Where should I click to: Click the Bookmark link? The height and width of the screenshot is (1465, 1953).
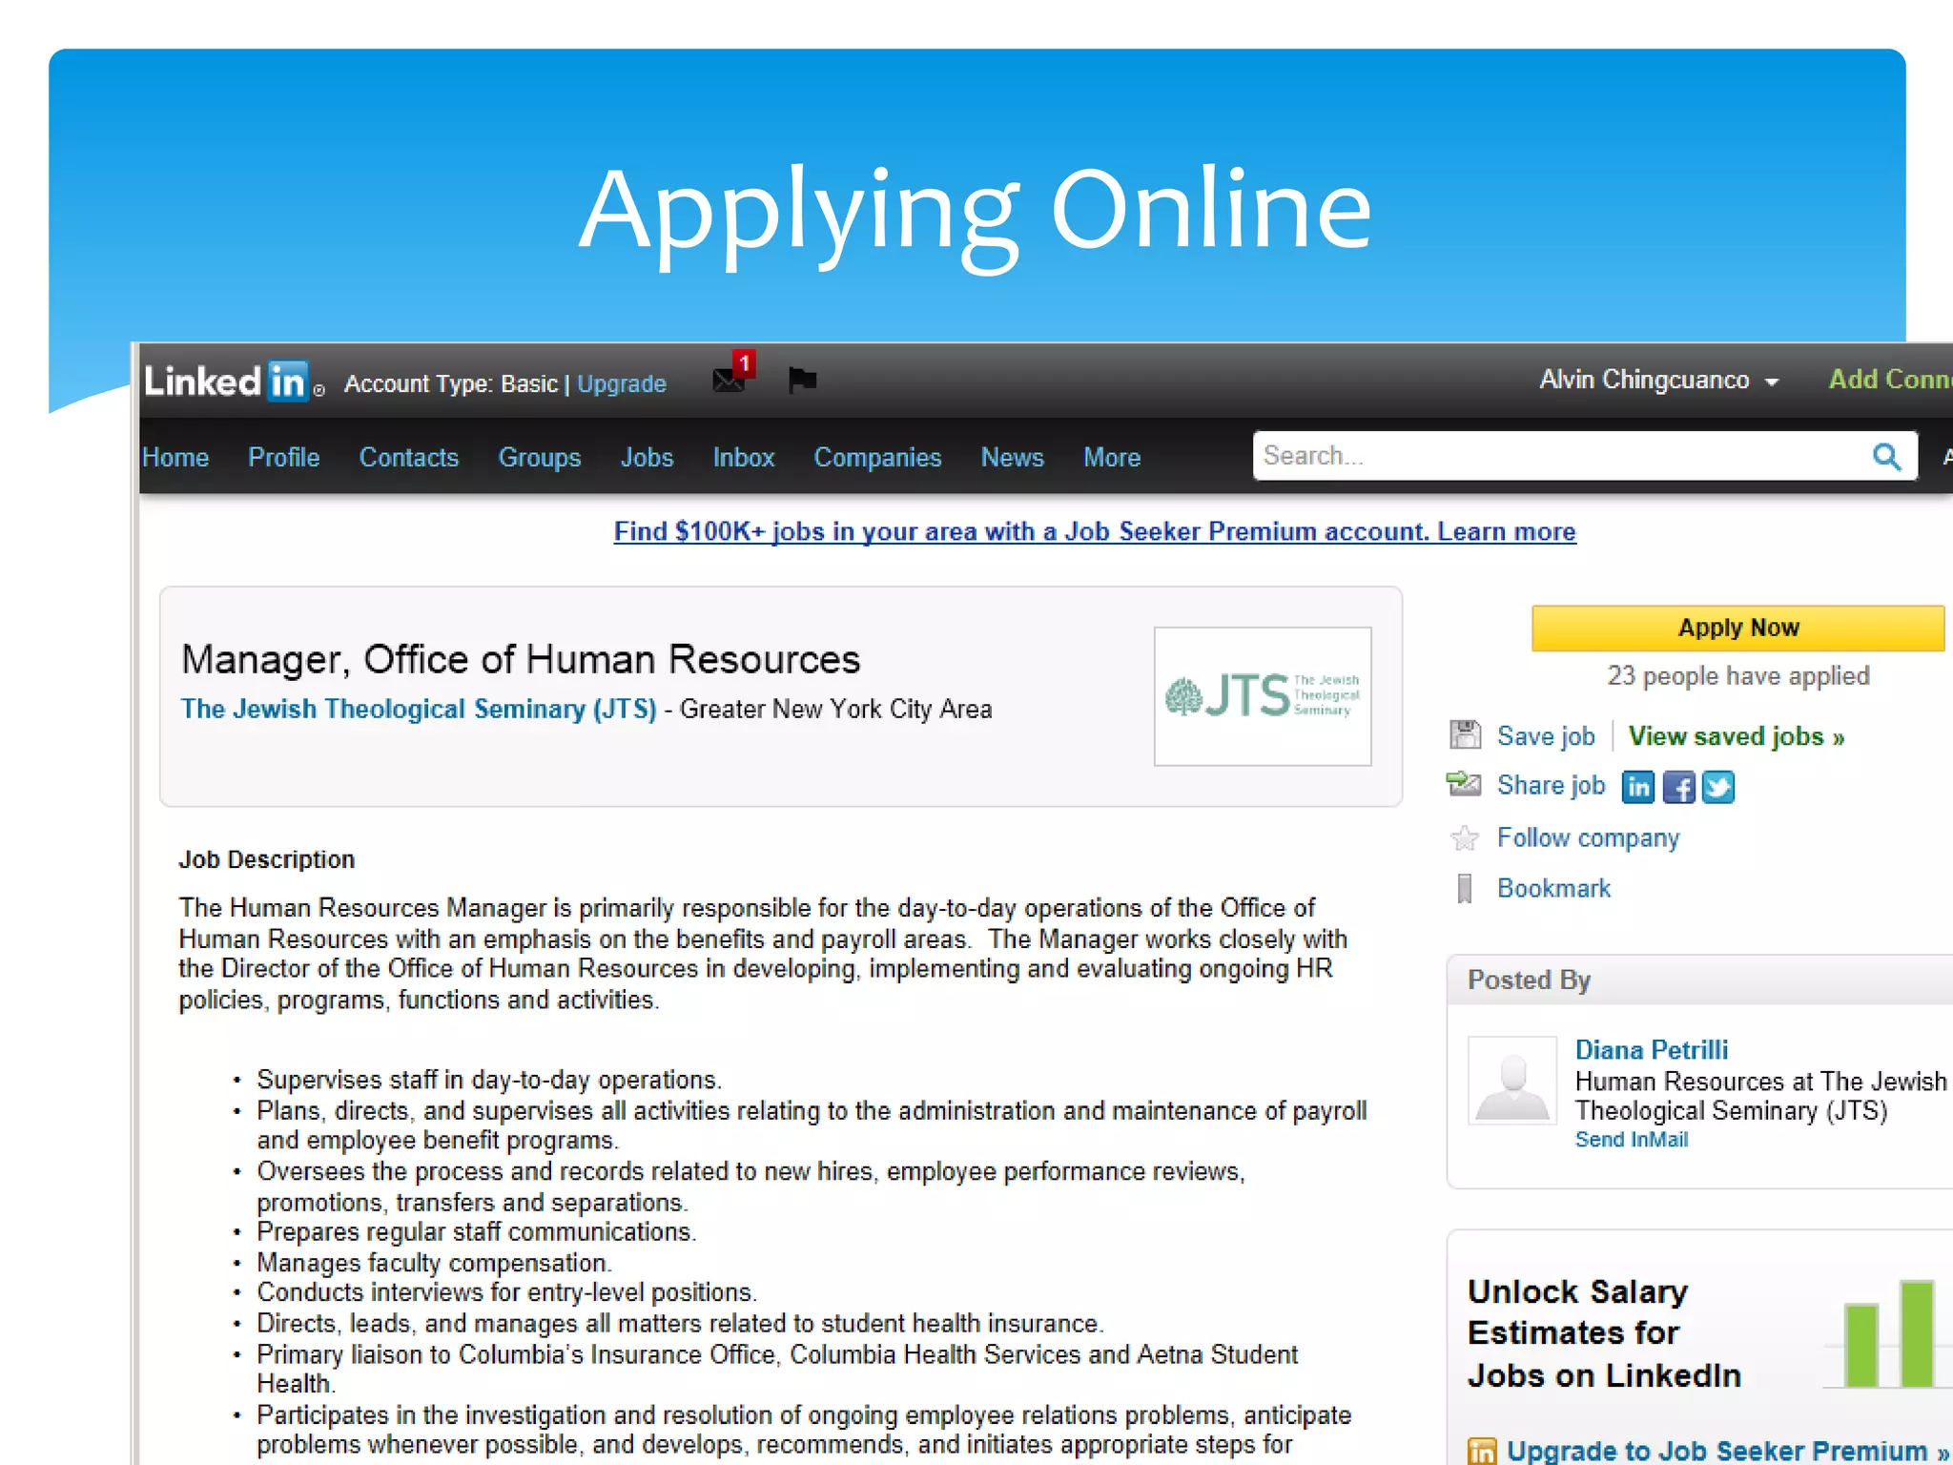click(1554, 889)
